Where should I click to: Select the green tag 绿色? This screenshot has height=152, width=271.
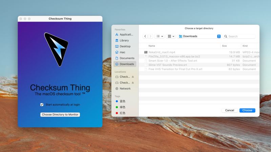pyautogui.click(x=122, y=107)
